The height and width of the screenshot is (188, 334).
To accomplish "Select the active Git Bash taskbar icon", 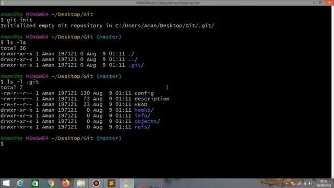I will tap(126, 183).
